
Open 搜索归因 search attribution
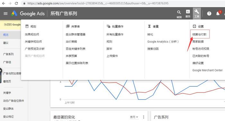pyautogui.click(x=153, y=49)
